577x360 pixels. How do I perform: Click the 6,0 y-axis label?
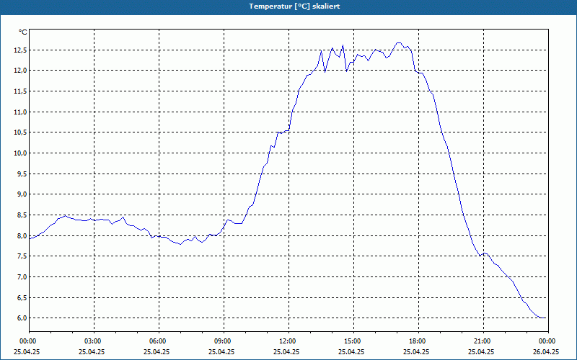pos(22,318)
